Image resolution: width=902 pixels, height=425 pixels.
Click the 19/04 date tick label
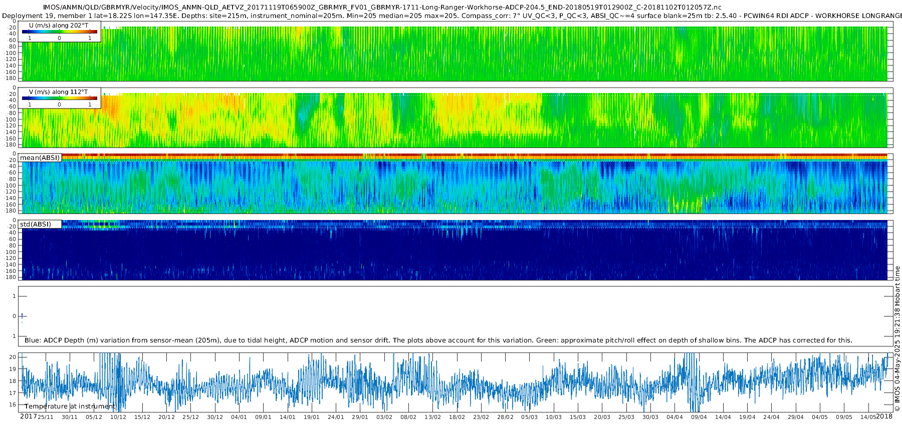pyautogui.click(x=747, y=417)
